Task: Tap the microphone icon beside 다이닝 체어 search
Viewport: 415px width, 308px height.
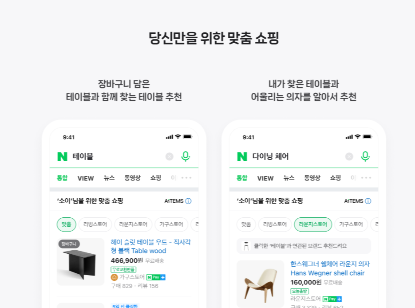Action: (365, 156)
